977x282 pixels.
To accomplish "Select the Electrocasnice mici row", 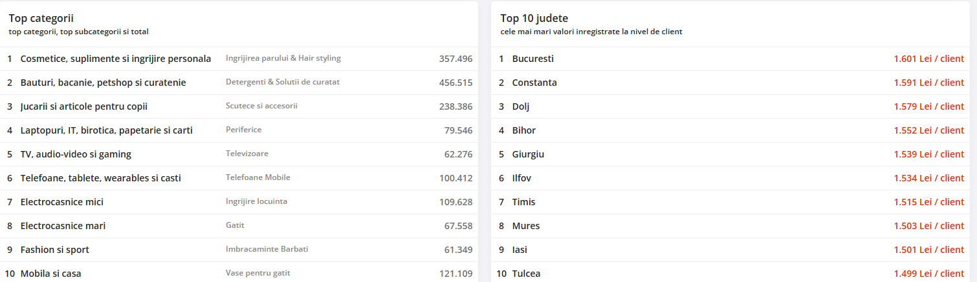I will 239,202.
